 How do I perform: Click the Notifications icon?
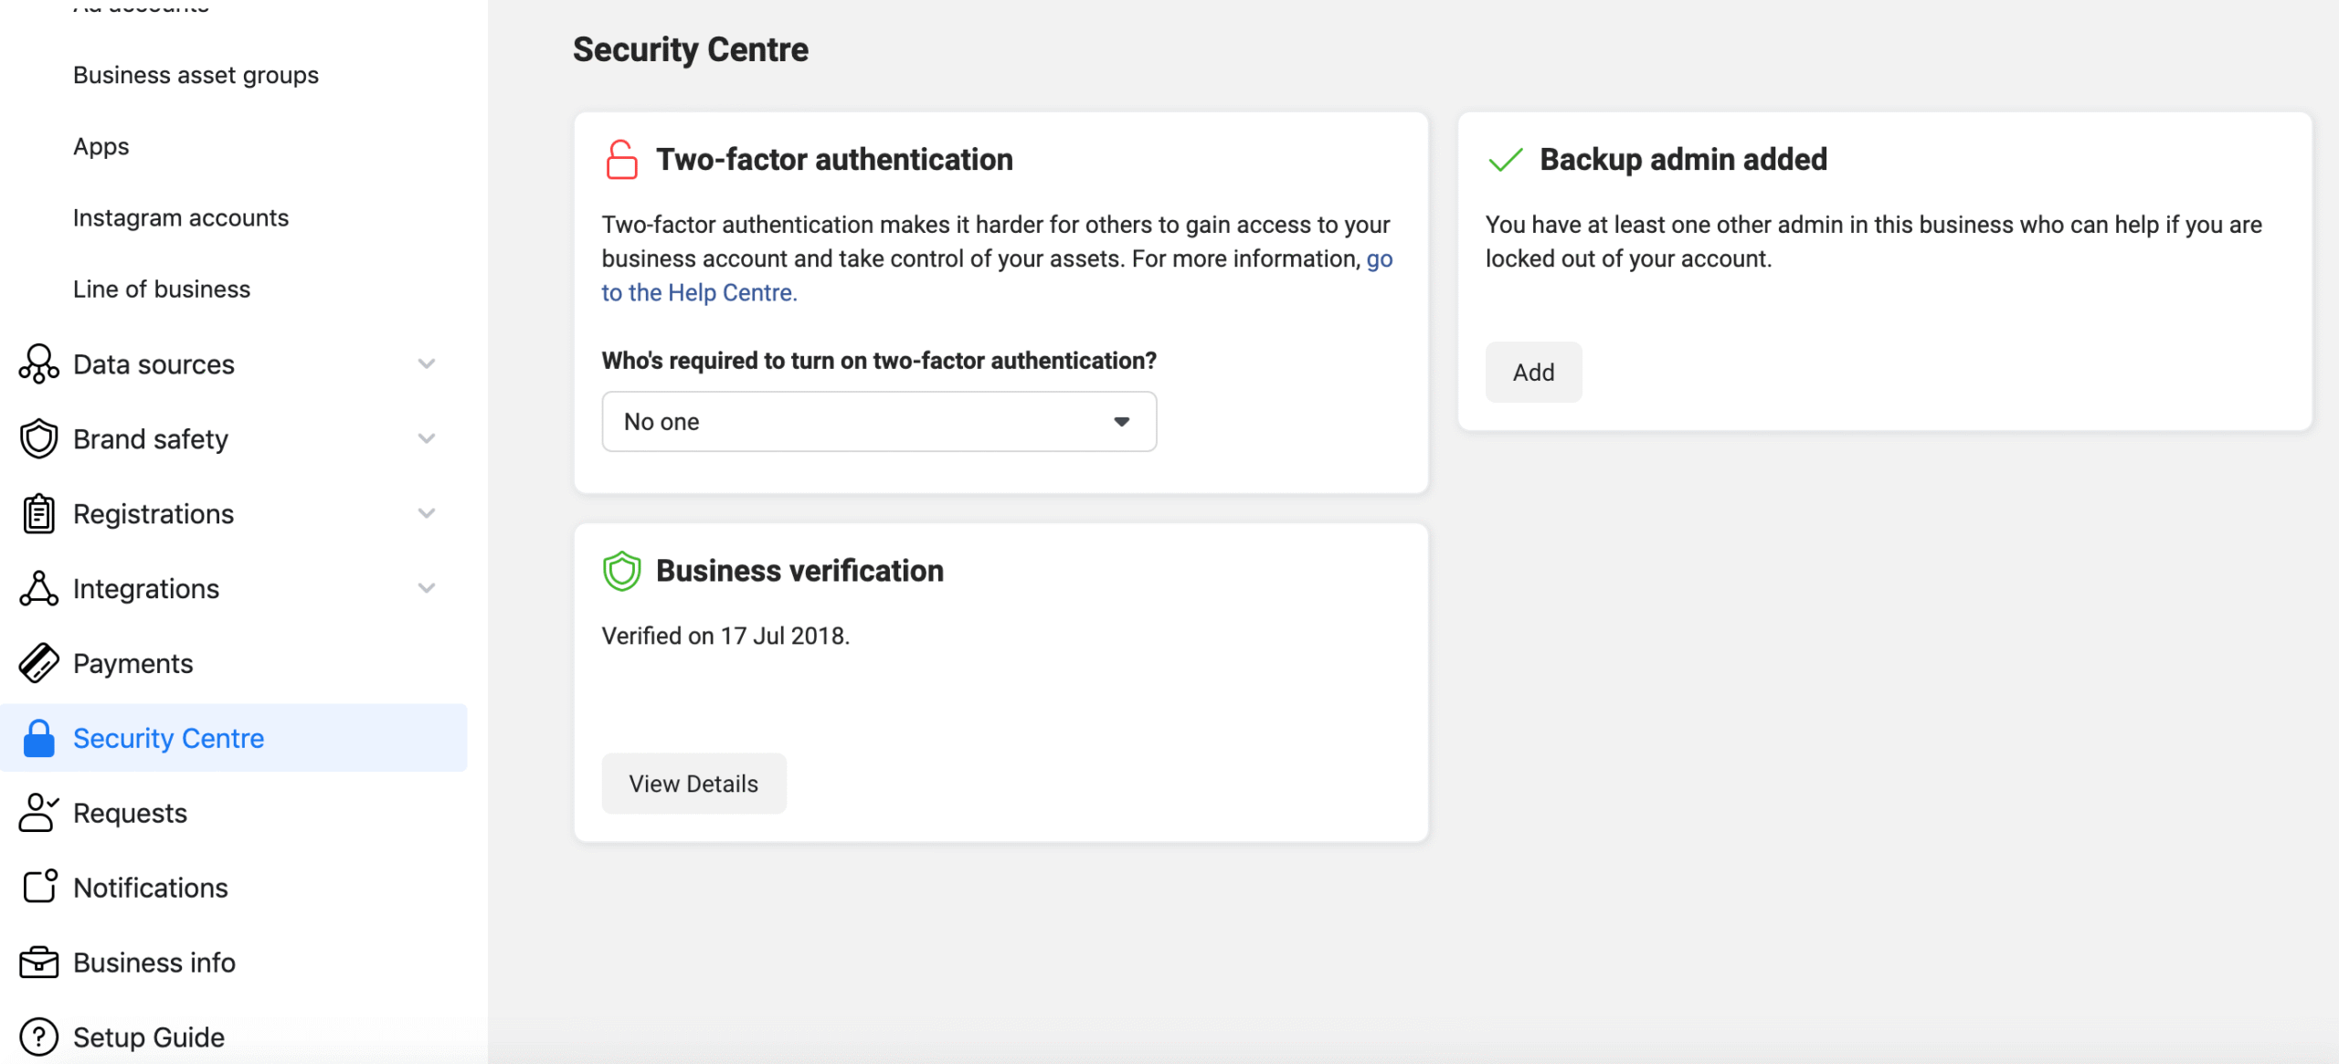(x=37, y=886)
